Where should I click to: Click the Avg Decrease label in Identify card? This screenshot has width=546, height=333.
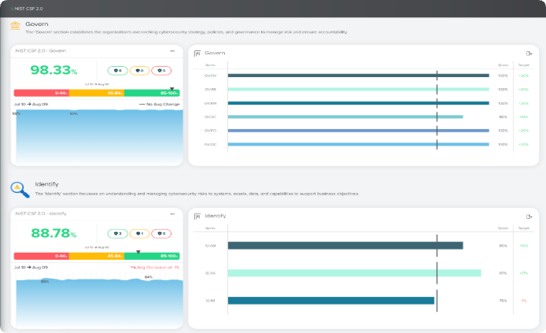tap(155, 268)
